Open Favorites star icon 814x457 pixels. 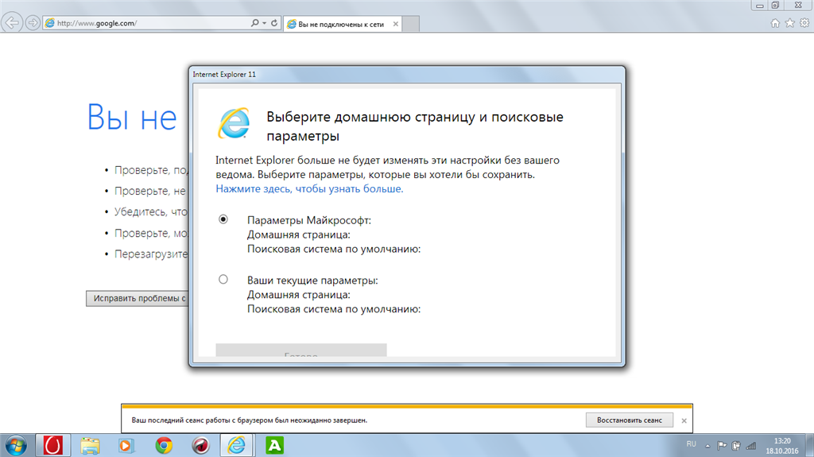(789, 23)
